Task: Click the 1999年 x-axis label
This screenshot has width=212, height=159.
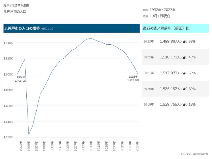Action: pyautogui.click(x=44, y=146)
